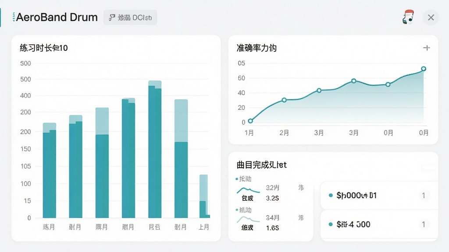Click the short bar above 上月
The width and height of the screenshot is (449, 252).
point(204,196)
